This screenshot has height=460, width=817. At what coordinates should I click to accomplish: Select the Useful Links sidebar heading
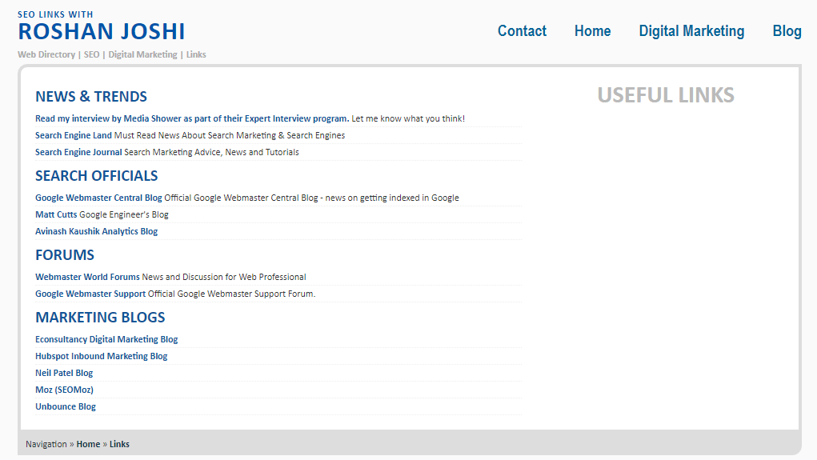pyautogui.click(x=666, y=95)
